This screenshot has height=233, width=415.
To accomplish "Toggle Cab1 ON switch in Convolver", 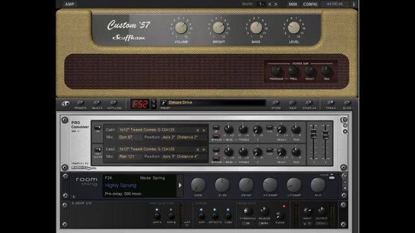I will click(x=98, y=128).
